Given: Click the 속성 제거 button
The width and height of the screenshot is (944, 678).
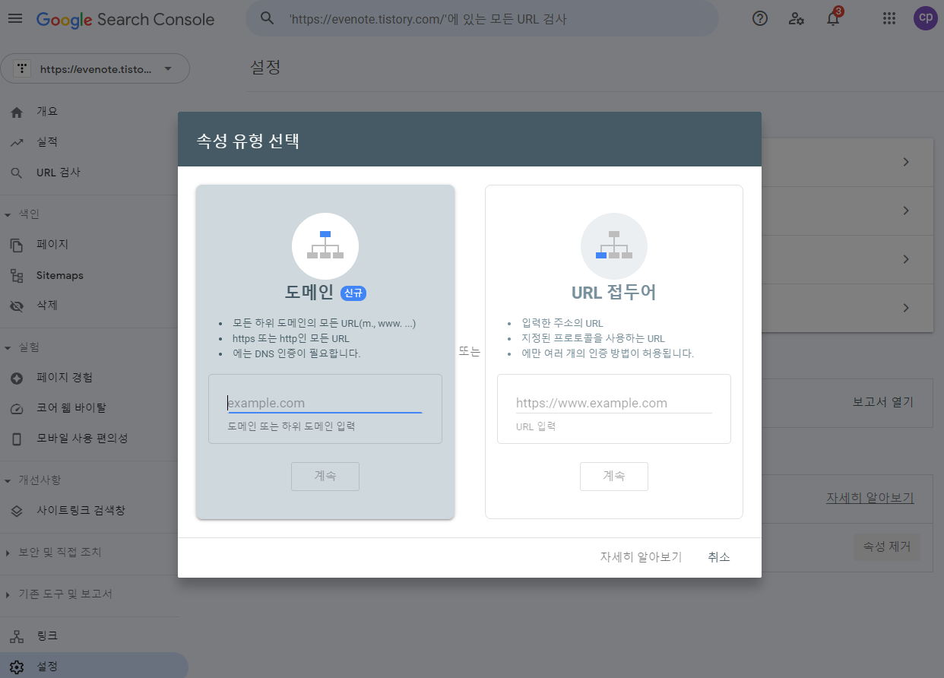Looking at the screenshot, I should click(x=887, y=547).
